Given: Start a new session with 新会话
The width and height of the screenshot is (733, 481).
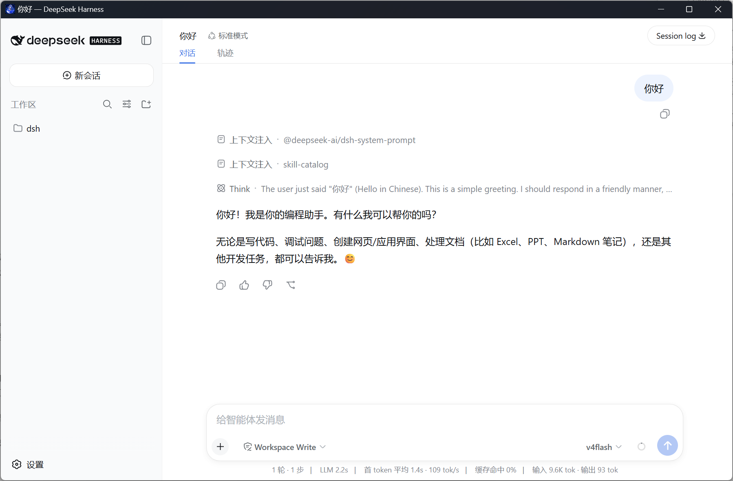Looking at the screenshot, I should pos(82,75).
